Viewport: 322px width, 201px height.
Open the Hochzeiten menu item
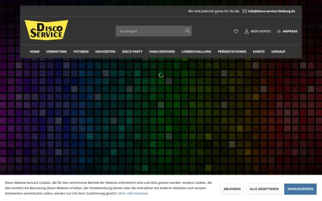coord(105,51)
